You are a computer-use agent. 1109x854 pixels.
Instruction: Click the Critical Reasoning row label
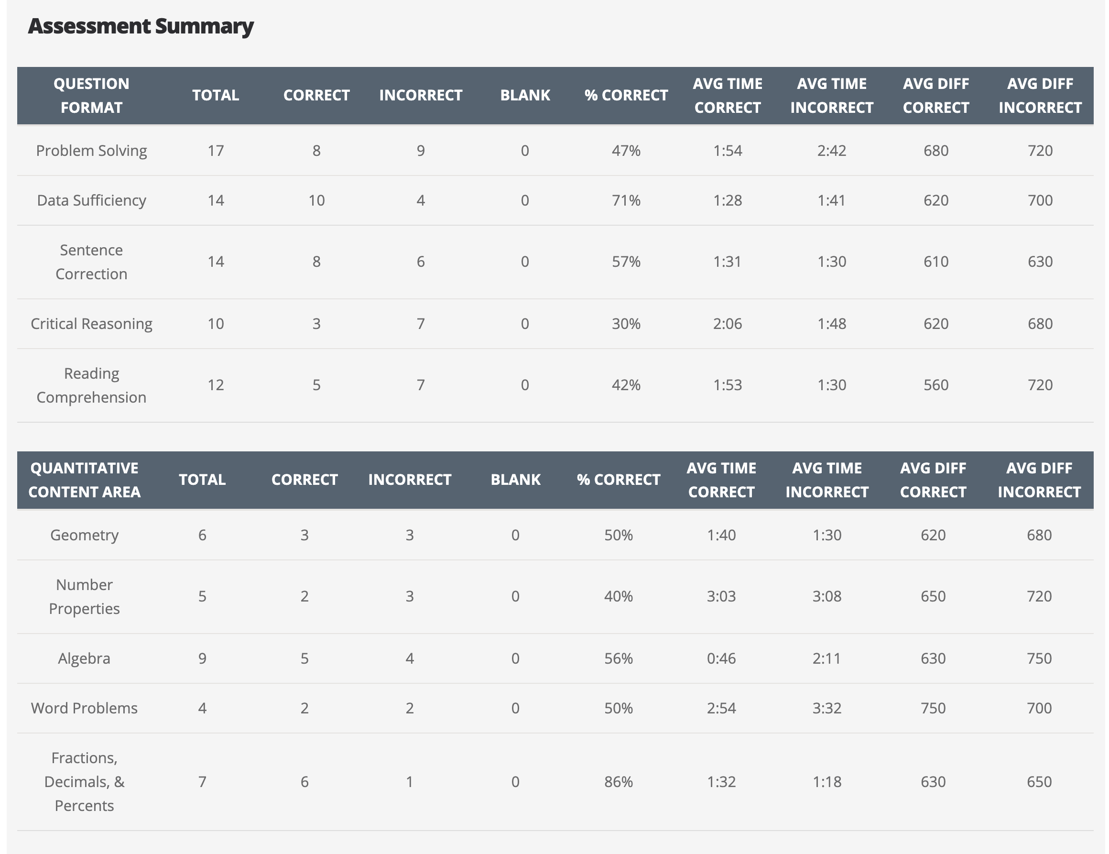[91, 324]
